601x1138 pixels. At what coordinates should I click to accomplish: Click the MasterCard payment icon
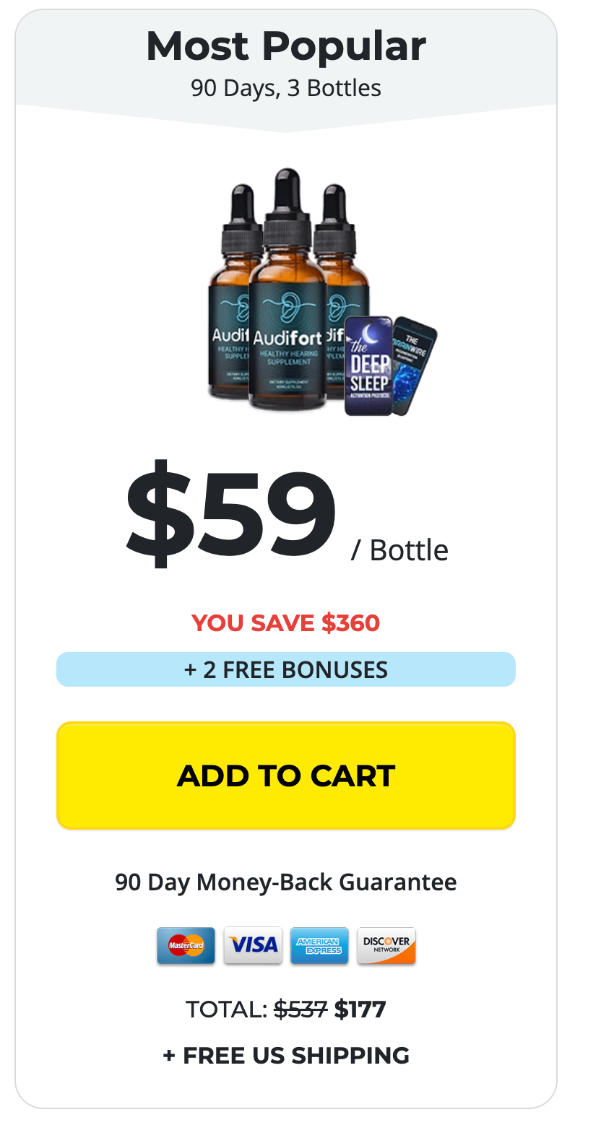tap(186, 945)
